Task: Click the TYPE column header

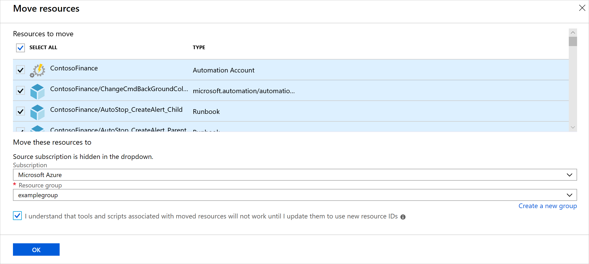Action: pyautogui.click(x=199, y=47)
